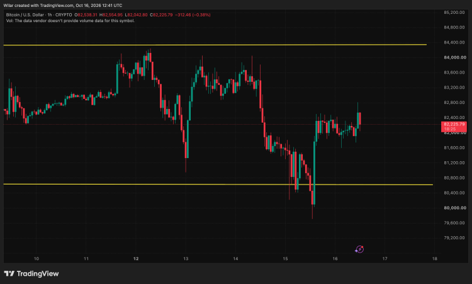Click date label 13 on time axis
Screen dimensions: 472x284
[x=186, y=259]
